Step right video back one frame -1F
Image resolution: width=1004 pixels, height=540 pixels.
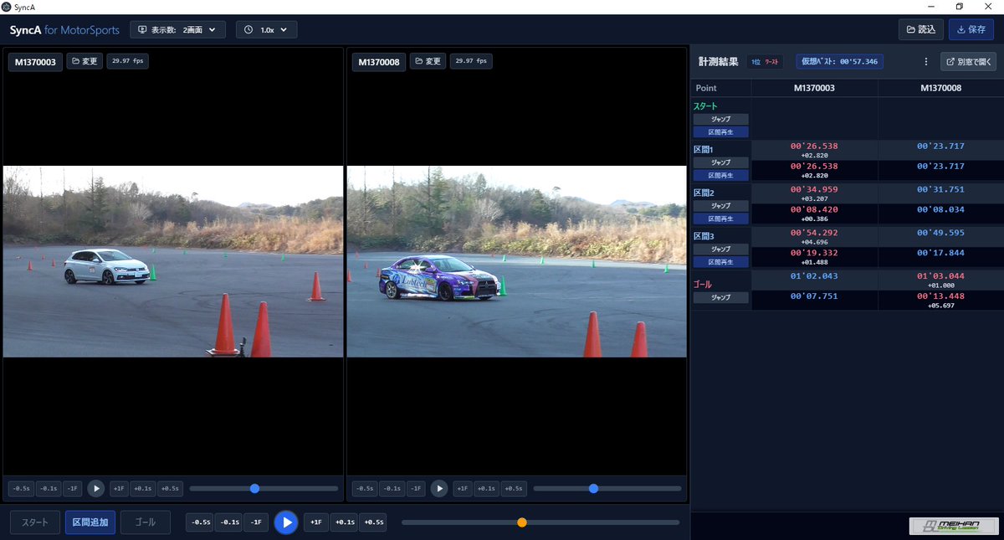(416, 488)
